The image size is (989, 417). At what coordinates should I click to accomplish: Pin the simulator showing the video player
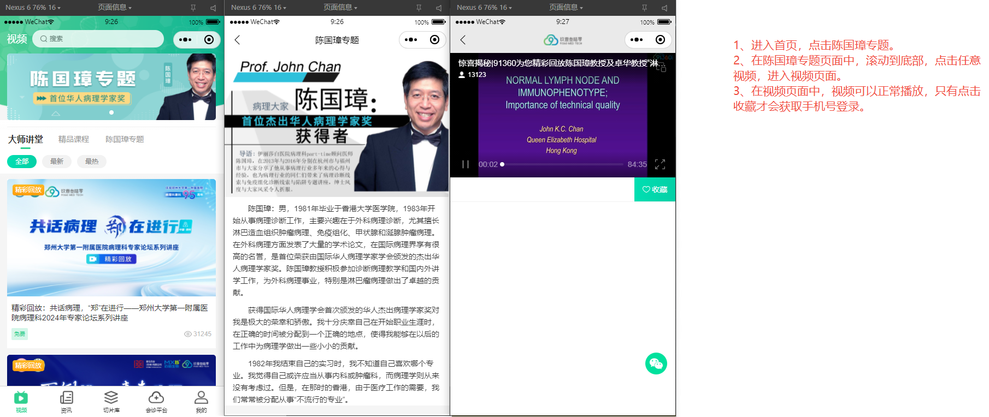(644, 8)
